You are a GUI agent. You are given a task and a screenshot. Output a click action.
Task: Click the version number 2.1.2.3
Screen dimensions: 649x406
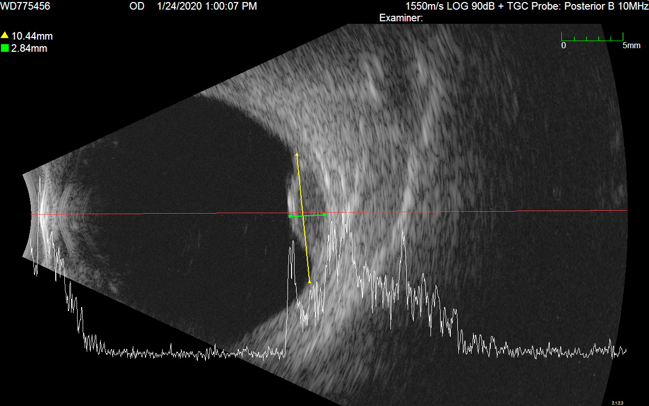pyautogui.click(x=617, y=402)
